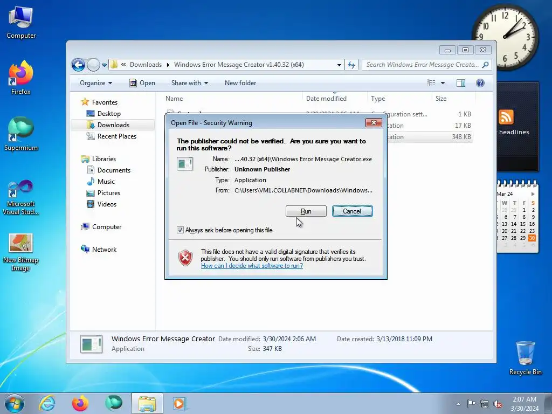Click the search box for Windows Error Message Creator

422,65
